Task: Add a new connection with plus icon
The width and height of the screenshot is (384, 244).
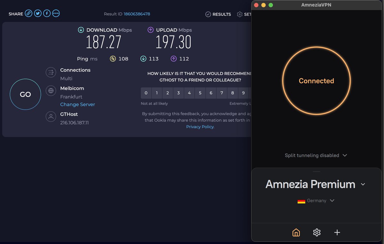Action: 337,233
